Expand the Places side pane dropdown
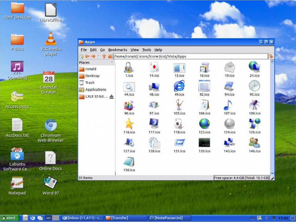 [112, 62]
